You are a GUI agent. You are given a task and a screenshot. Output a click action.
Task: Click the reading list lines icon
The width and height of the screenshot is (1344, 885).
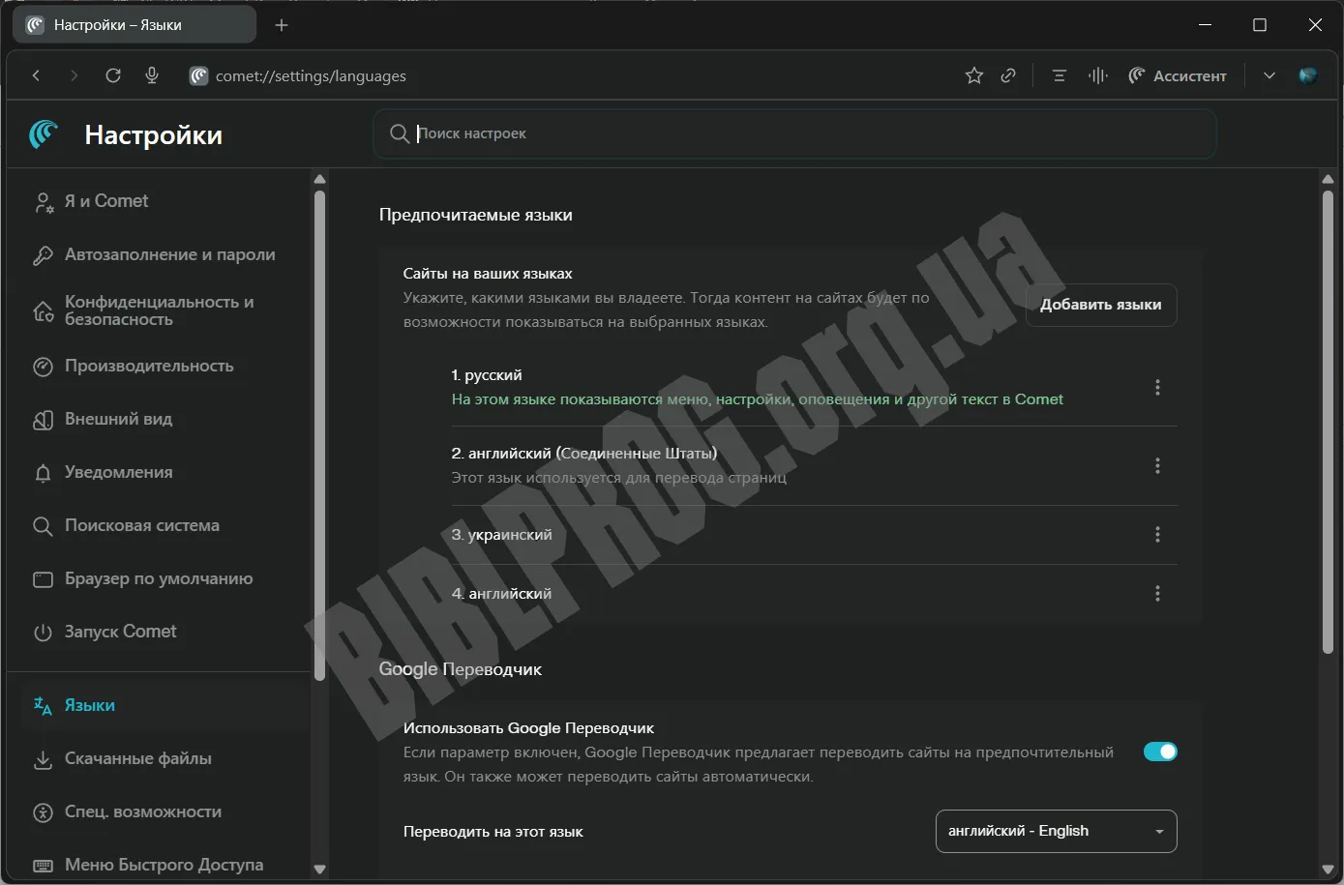pos(1059,75)
